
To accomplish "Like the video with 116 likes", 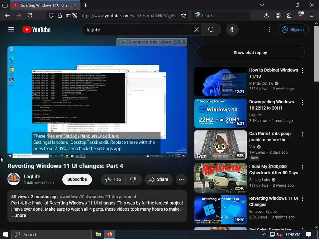I will click(113, 180).
